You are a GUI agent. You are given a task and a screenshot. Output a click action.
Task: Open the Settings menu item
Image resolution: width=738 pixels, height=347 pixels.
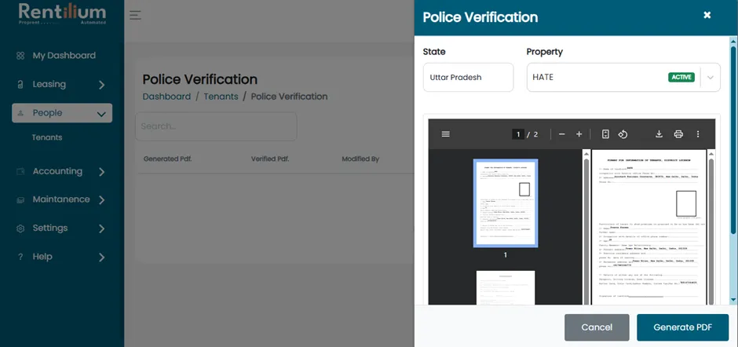coord(50,228)
